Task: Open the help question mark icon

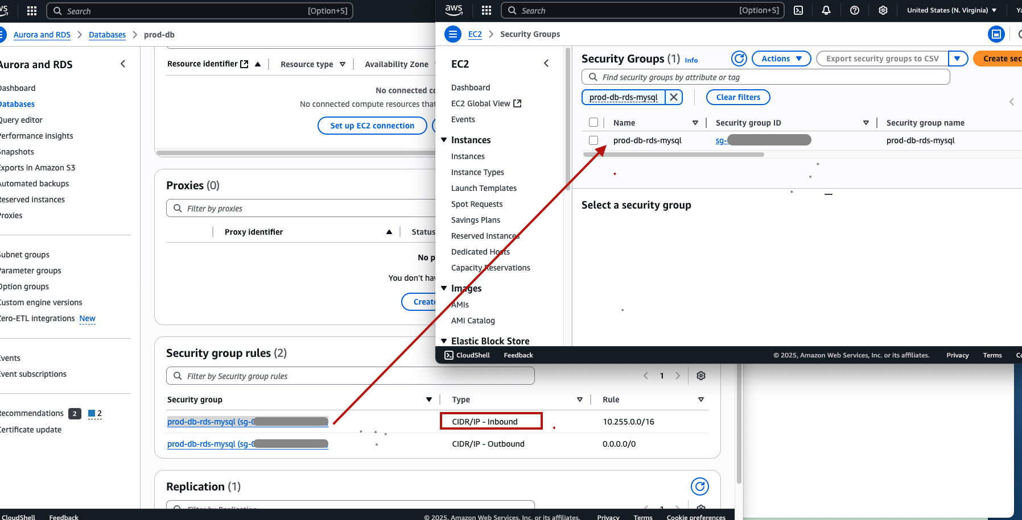Action: coord(855,10)
